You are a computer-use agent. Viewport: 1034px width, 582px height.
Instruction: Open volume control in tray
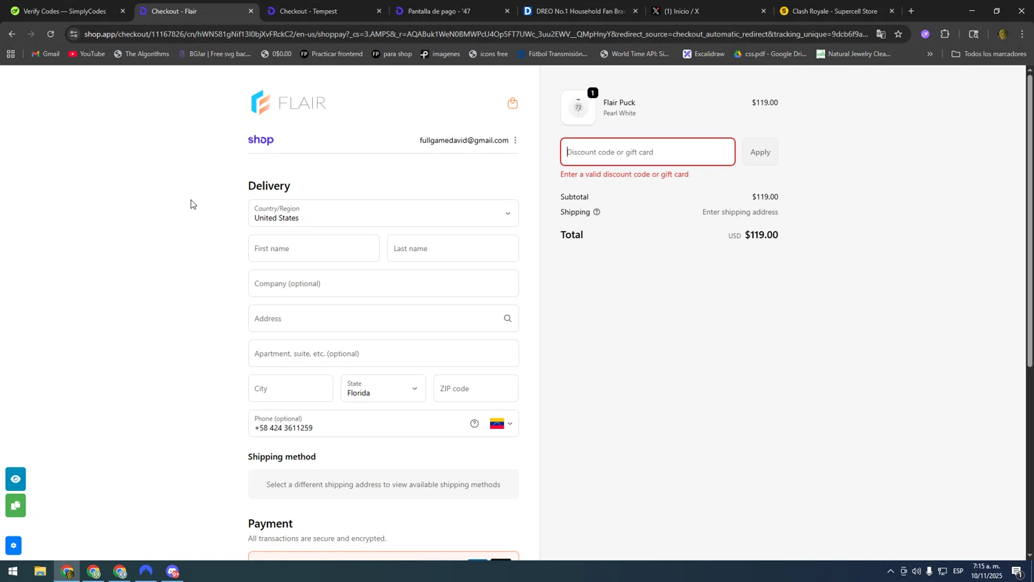tap(916, 572)
